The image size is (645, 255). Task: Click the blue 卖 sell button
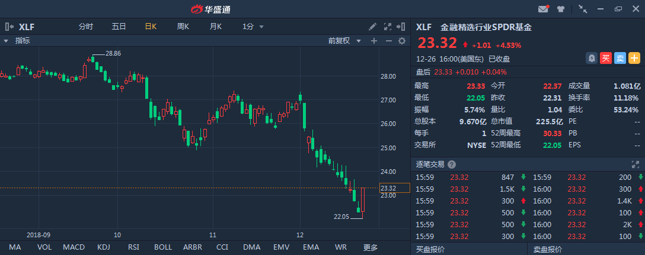[x=620, y=58]
